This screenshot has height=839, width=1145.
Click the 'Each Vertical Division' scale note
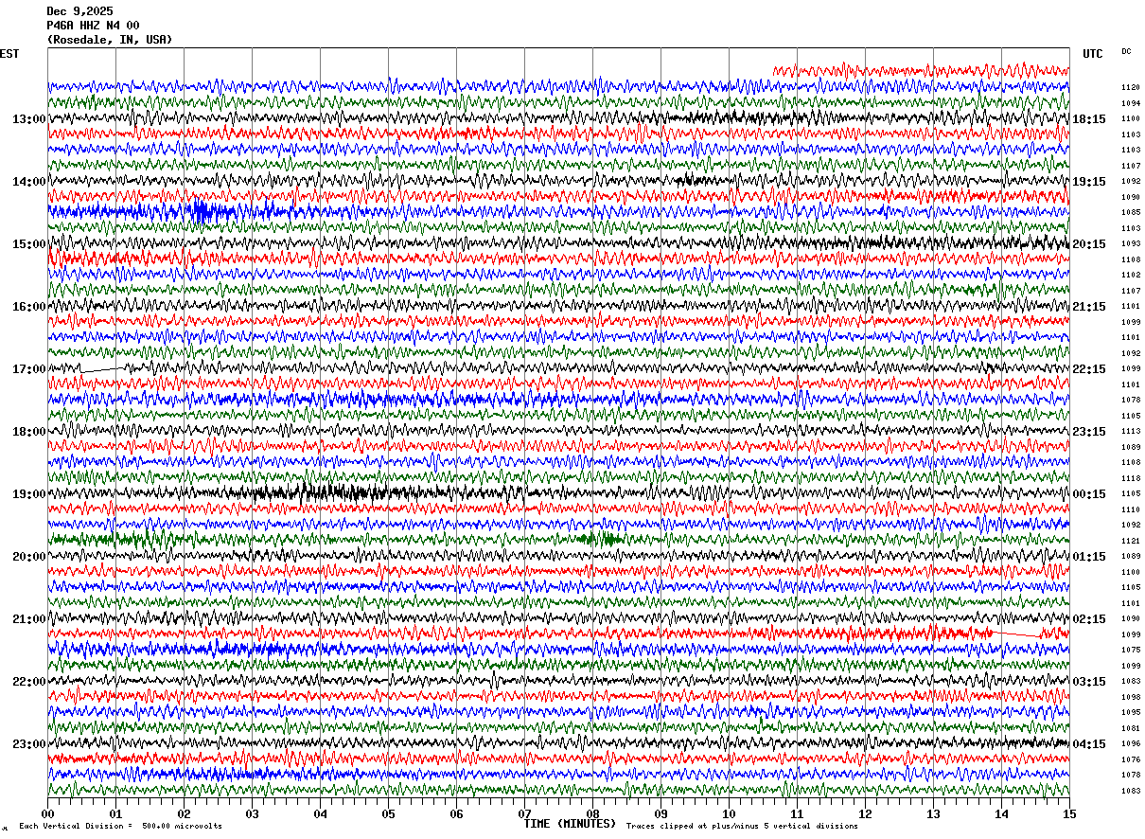pyautogui.click(x=120, y=827)
